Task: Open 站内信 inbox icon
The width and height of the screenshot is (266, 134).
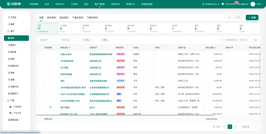Action: 228,4
